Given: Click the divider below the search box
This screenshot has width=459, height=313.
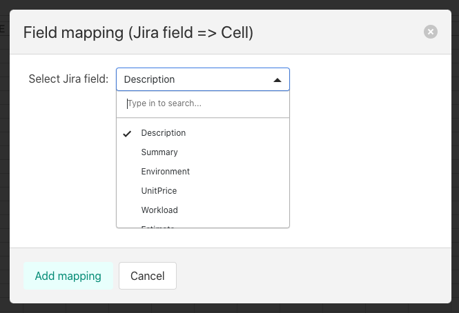Looking at the screenshot, I should pos(203,118).
